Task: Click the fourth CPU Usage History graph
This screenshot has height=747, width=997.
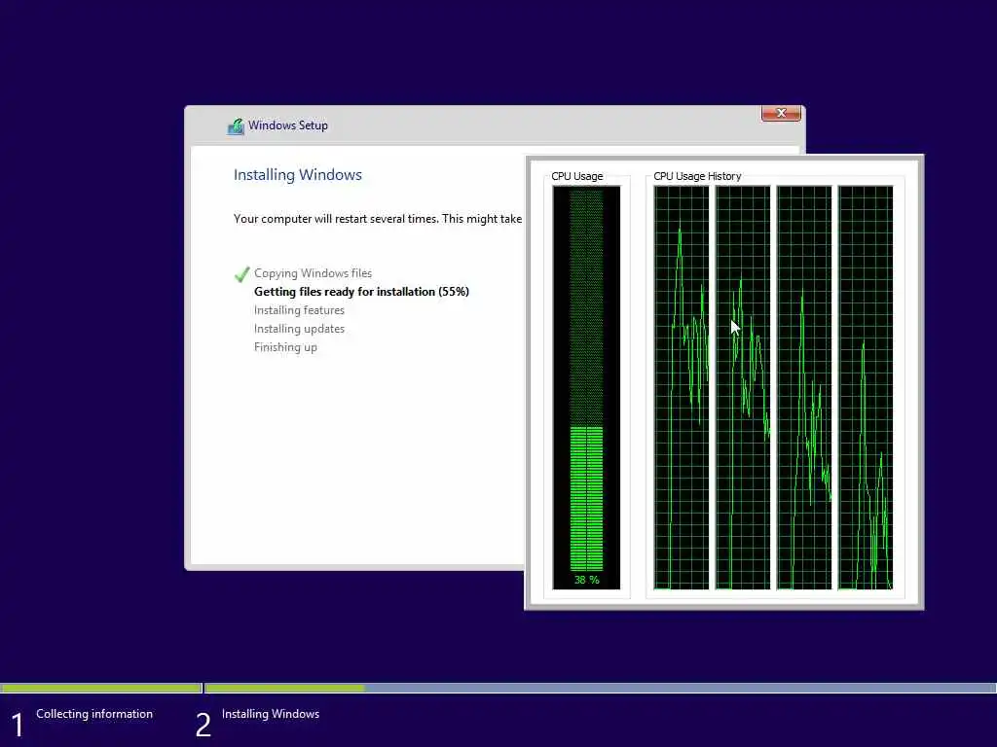Action: click(x=866, y=387)
